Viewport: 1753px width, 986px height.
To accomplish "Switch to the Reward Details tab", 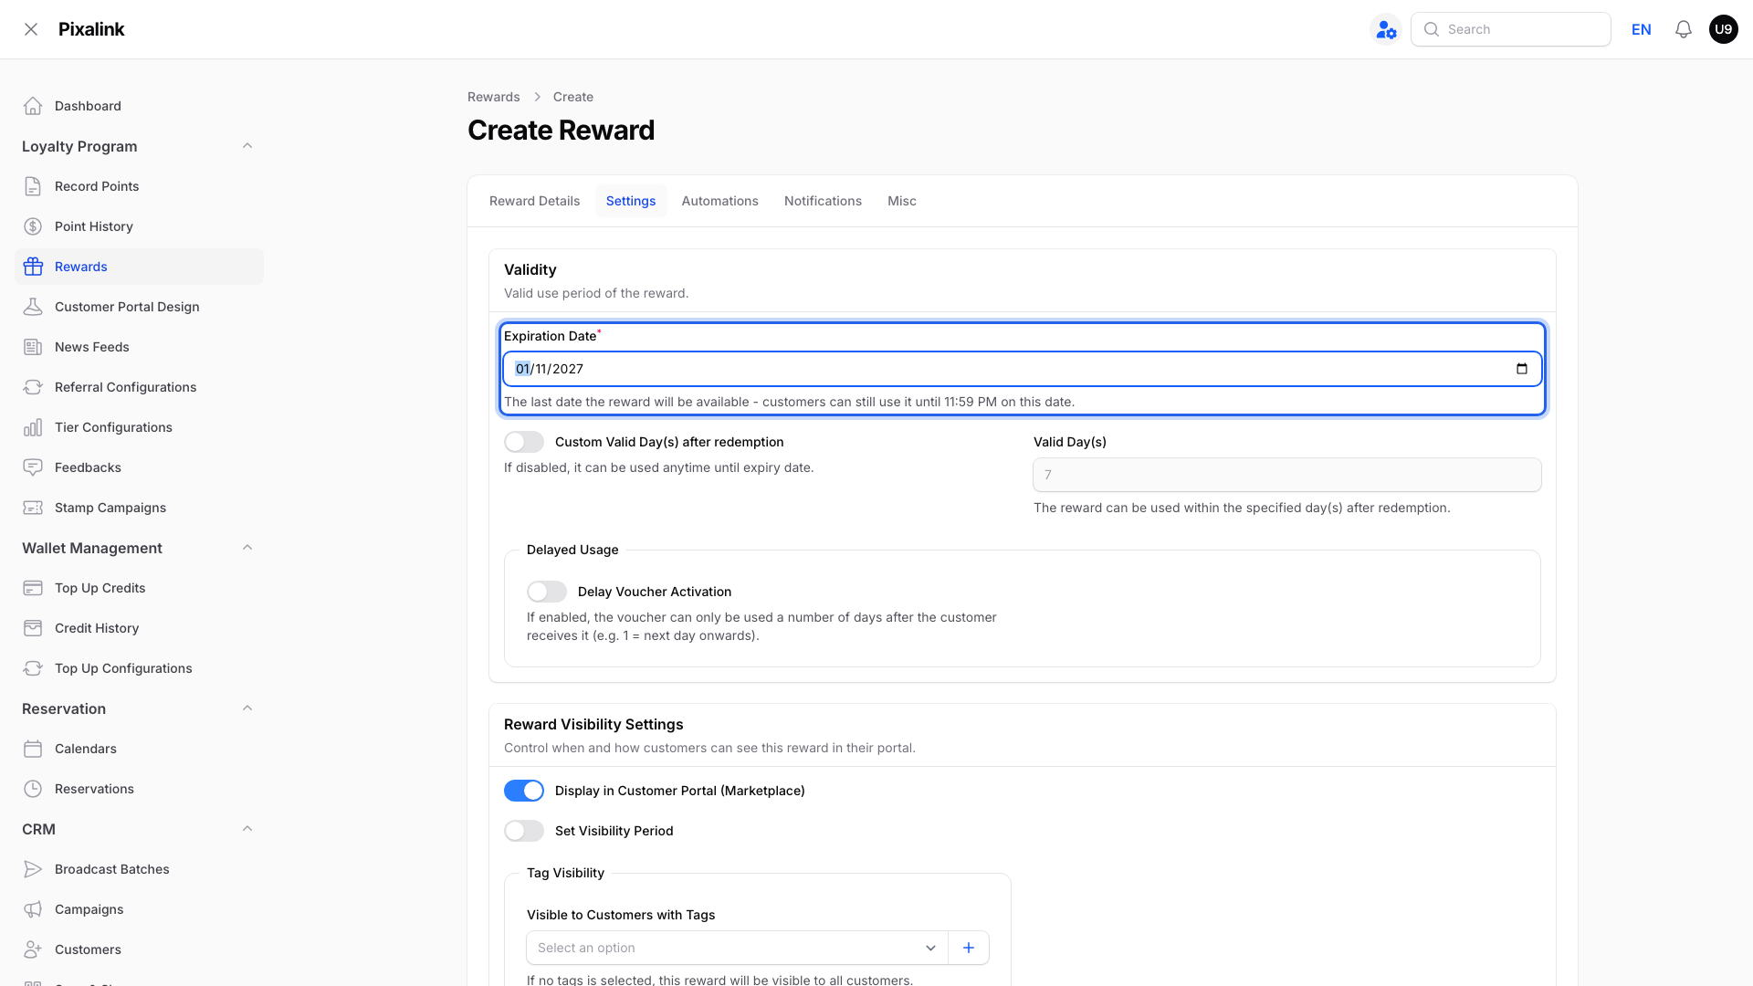I will (x=534, y=201).
